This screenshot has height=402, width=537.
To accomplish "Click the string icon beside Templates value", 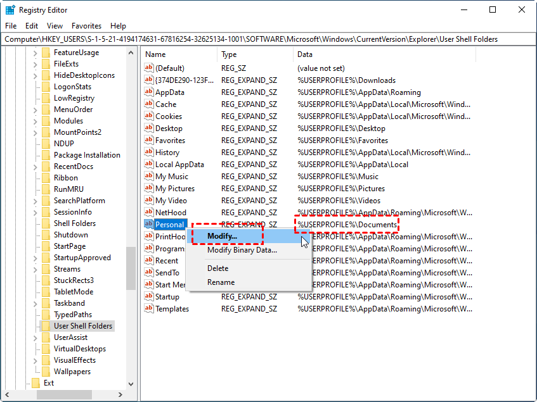I will coord(148,308).
